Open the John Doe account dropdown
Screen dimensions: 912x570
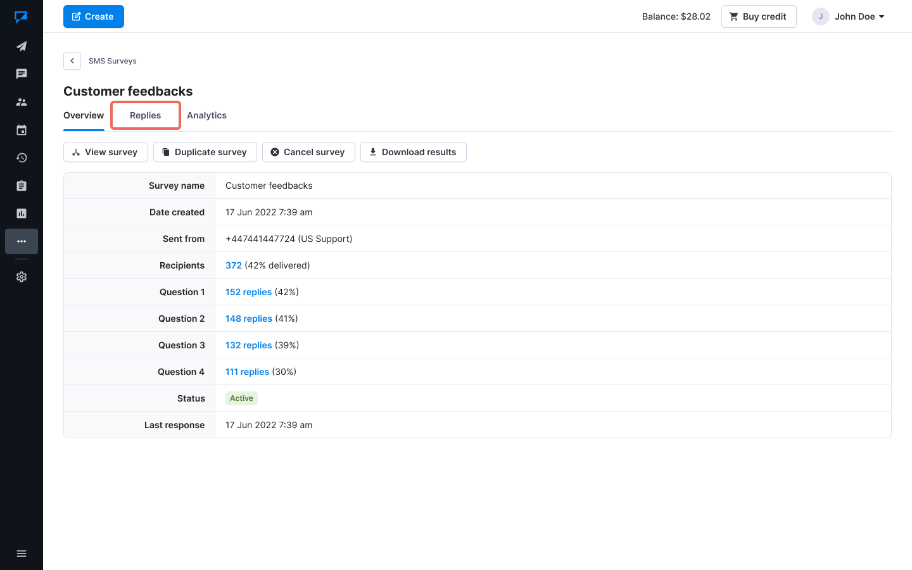[849, 16]
